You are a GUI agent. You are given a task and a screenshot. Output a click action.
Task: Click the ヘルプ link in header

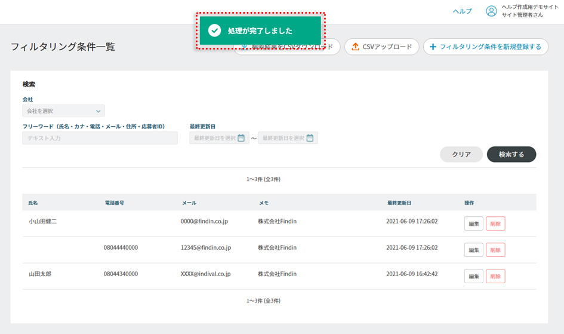coord(462,11)
